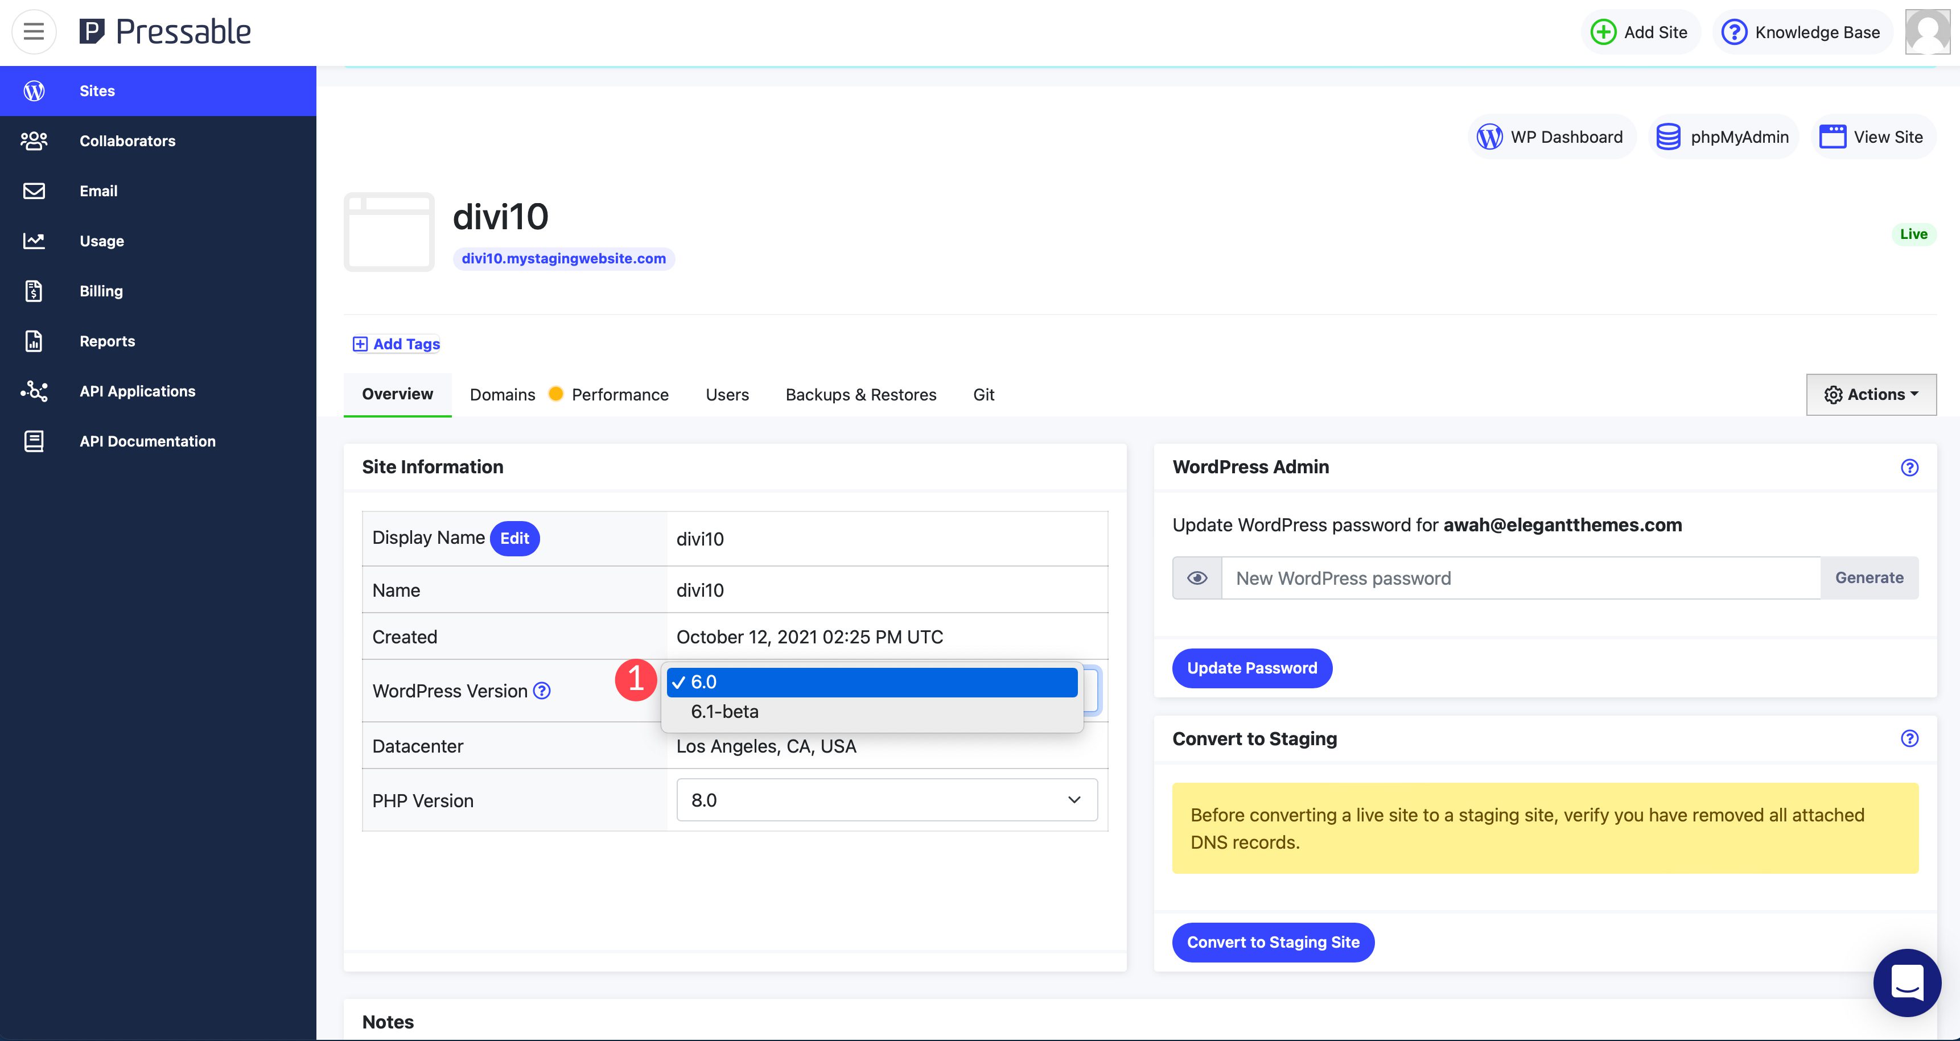Viewport: 1960px width, 1041px height.
Task: Toggle password visibility eye icon
Action: (1194, 577)
